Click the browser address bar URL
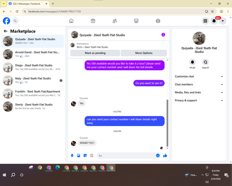Image resolution: width=232 pixels, height=186 pixels. pyautogui.click(x=54, y=12)
